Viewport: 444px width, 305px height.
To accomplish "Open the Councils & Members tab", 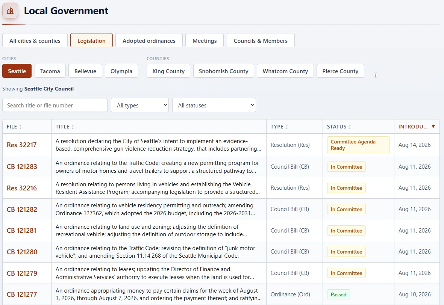I will 261,41.
